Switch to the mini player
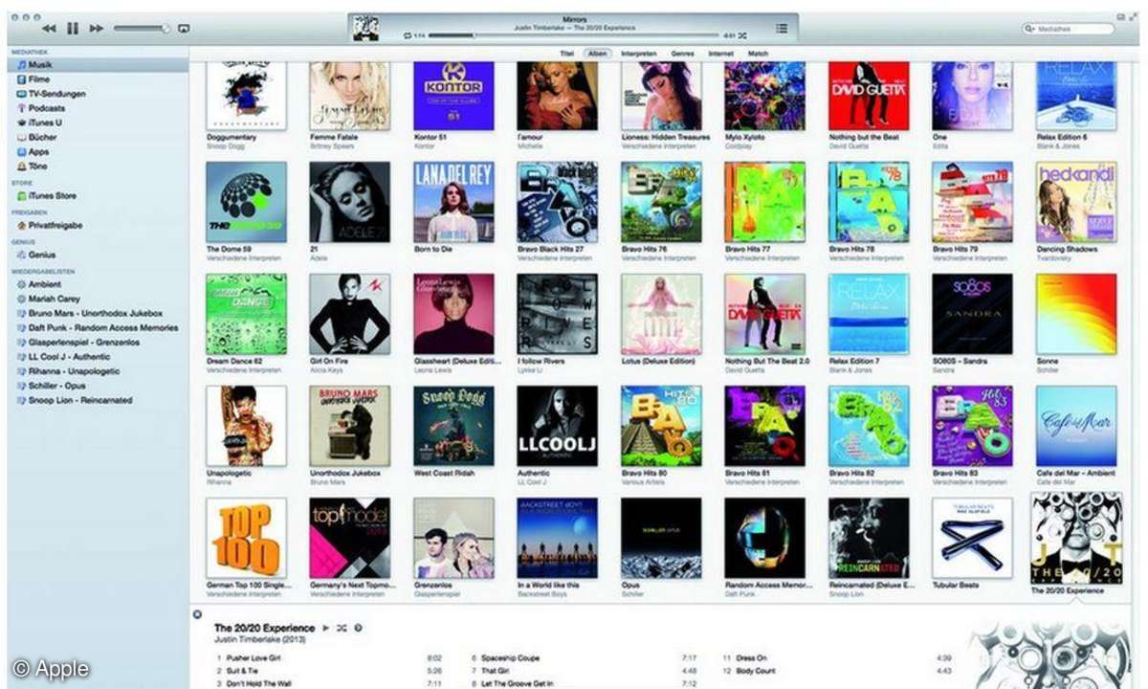The height and width of the screenshot is (689, 1148). (1121, 17)
